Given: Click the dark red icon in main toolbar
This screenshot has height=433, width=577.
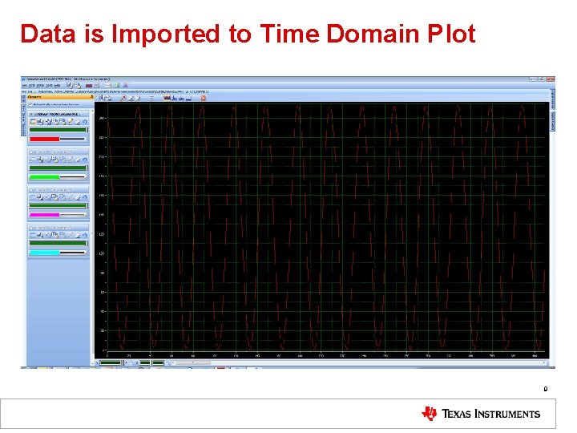Looking at the screenshot, I should pos(89,86).
